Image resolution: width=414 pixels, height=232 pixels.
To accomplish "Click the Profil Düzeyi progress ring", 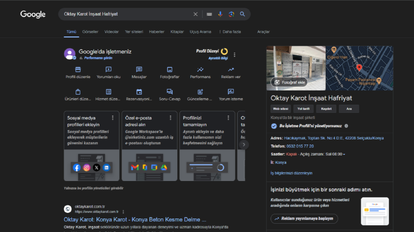I will 224,51.
